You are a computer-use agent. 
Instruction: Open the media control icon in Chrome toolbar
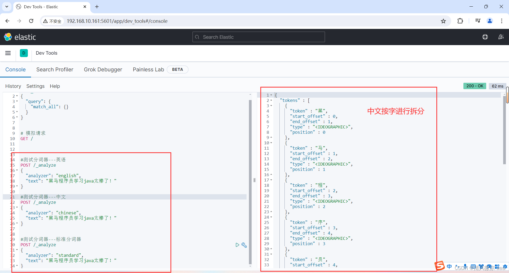(x=478, y=21)
